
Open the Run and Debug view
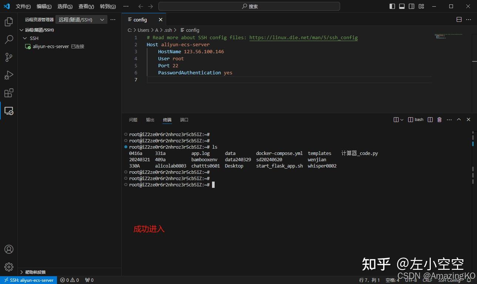pos(9,75)
